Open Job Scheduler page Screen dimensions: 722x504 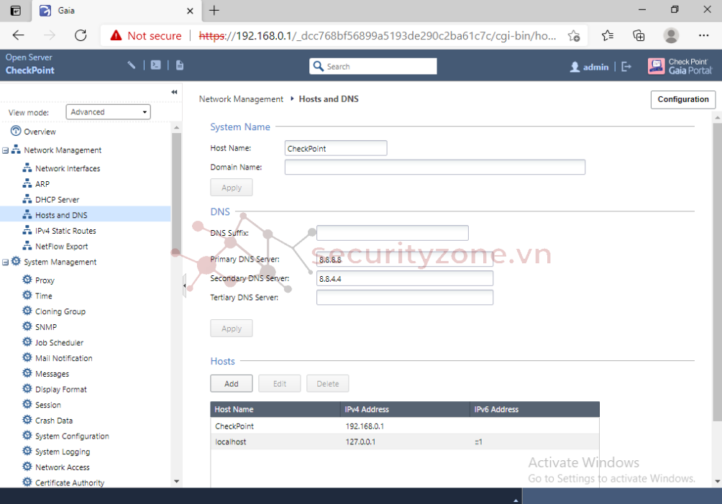click(59, 343)
